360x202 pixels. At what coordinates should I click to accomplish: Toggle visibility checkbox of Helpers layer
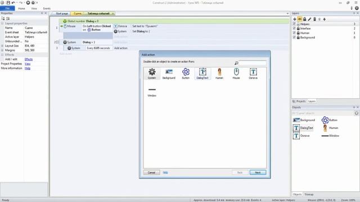click(x=294, y=24)
